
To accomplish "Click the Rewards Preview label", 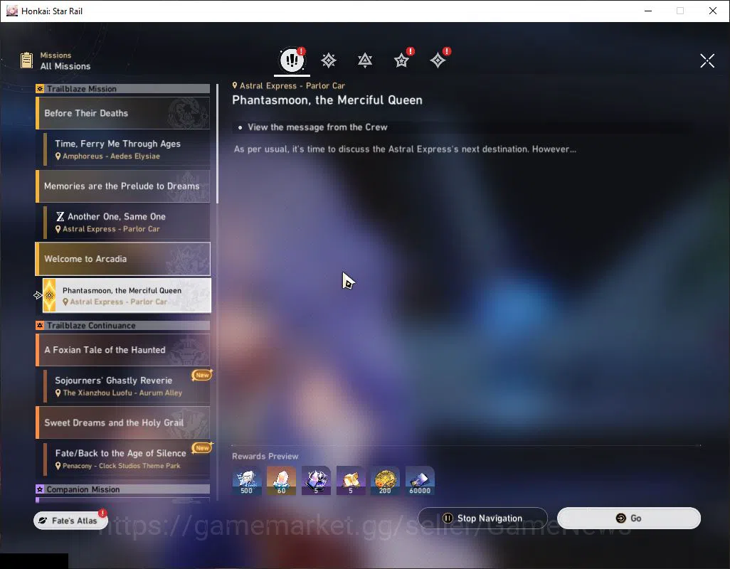I will tap(265, 457).
